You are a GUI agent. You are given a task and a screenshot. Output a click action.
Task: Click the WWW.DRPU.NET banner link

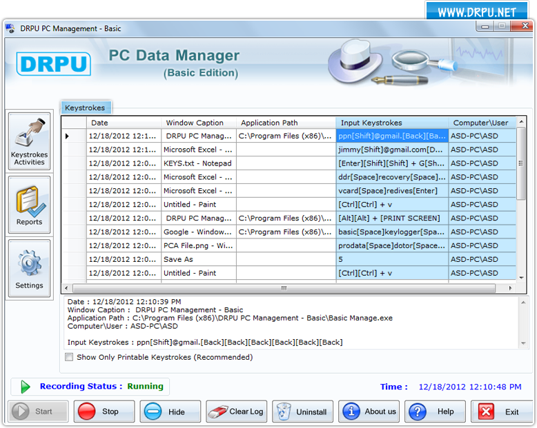[477, 12]
